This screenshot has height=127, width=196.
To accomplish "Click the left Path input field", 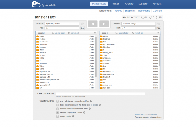I will [x=62, y=28].
